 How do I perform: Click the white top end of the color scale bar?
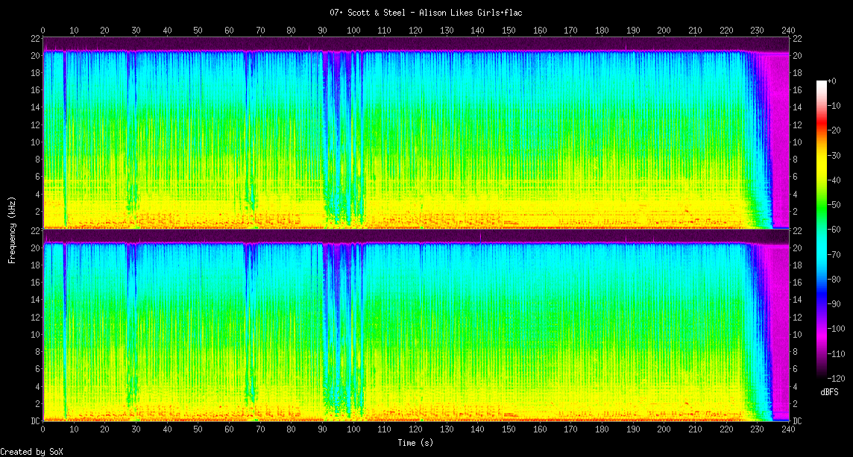[821, 83]
